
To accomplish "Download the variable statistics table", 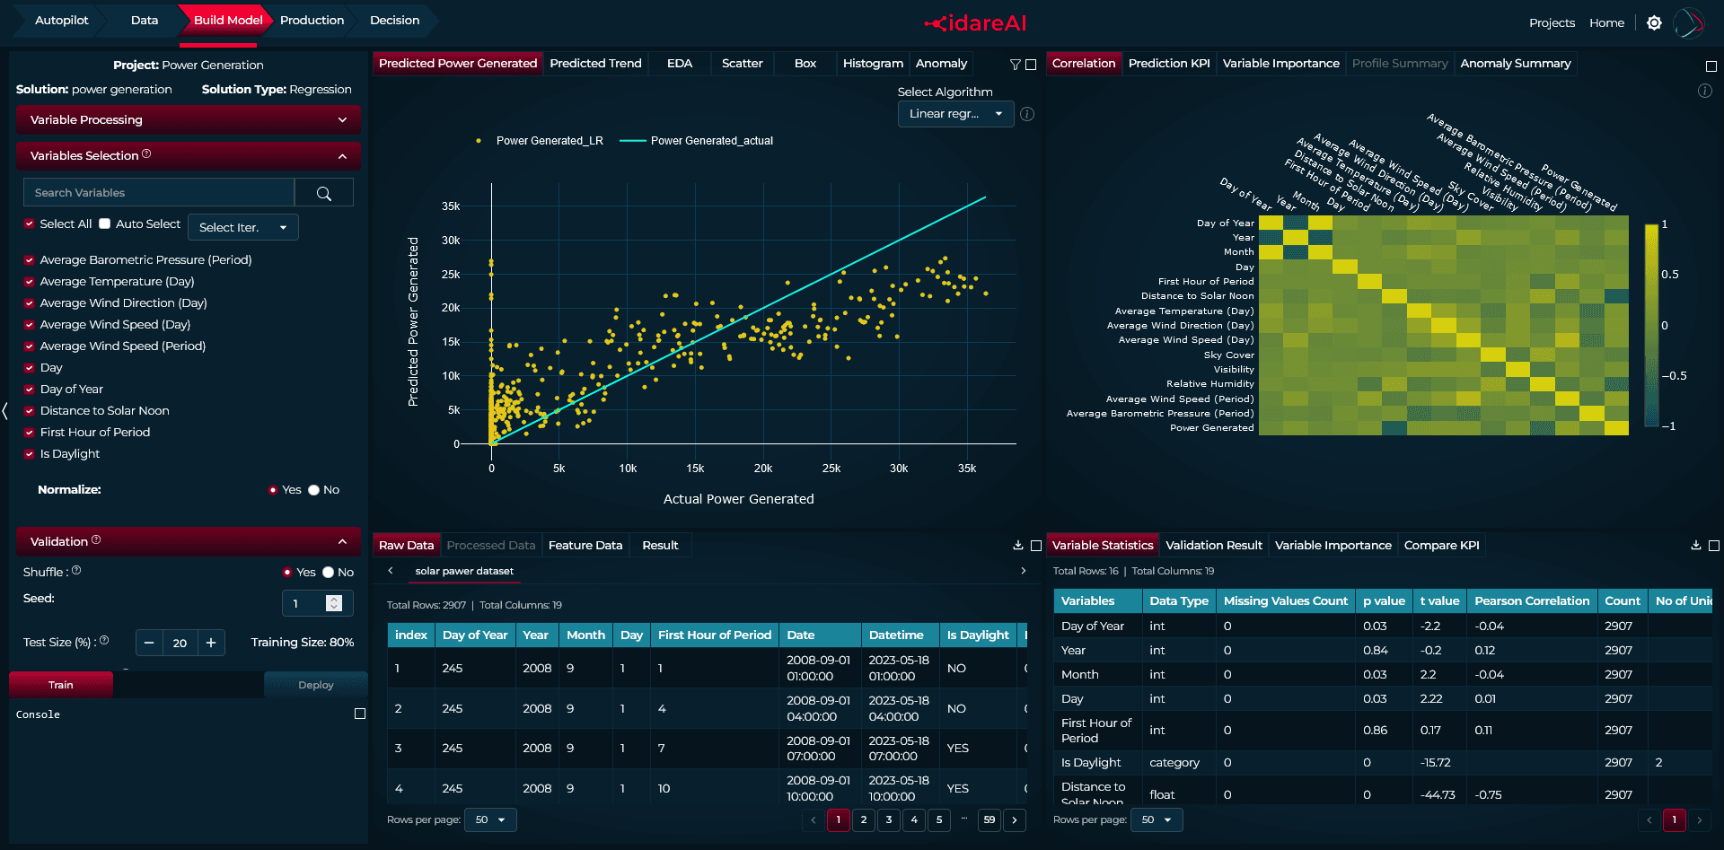I will coord(1695,545).
